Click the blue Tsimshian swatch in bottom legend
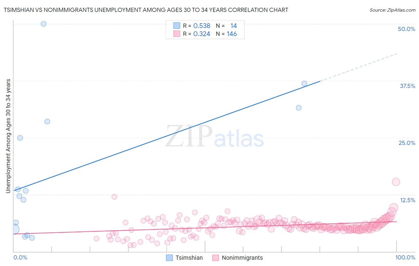Viewport: 419px width, 266px height. tap(169, 258)
